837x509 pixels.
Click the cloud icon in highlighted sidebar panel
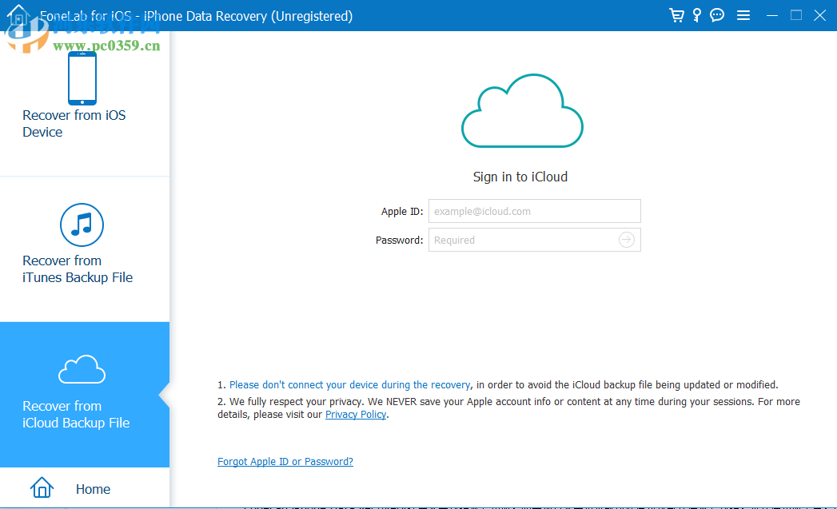[x=82, y=369]
